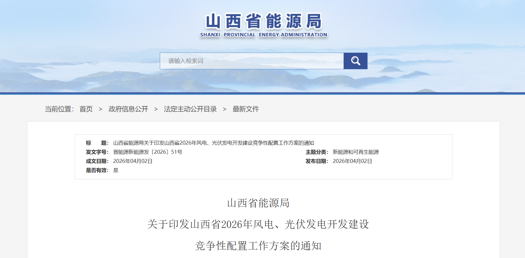Click the 发文字号 field label
This screenshot has width=525, height=258.
coord(97,152)
